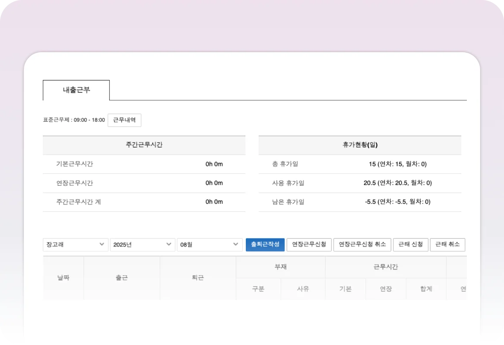Click the 연장근무신청 button

pyautogui.click(x=309, y=245)
